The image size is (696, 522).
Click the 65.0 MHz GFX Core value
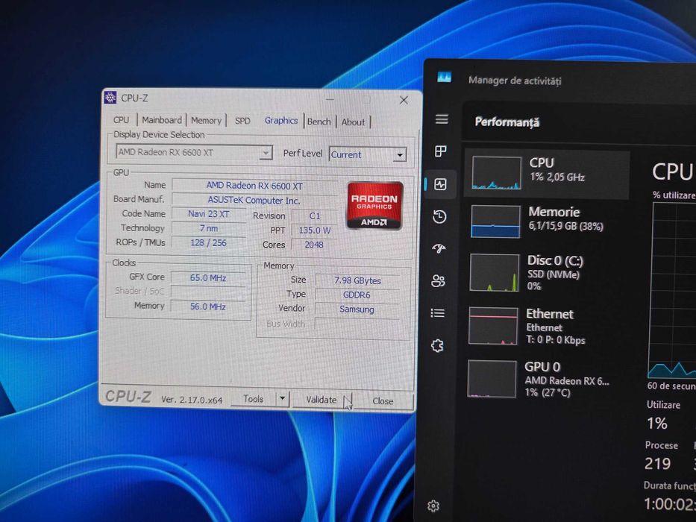click(207, 278)
